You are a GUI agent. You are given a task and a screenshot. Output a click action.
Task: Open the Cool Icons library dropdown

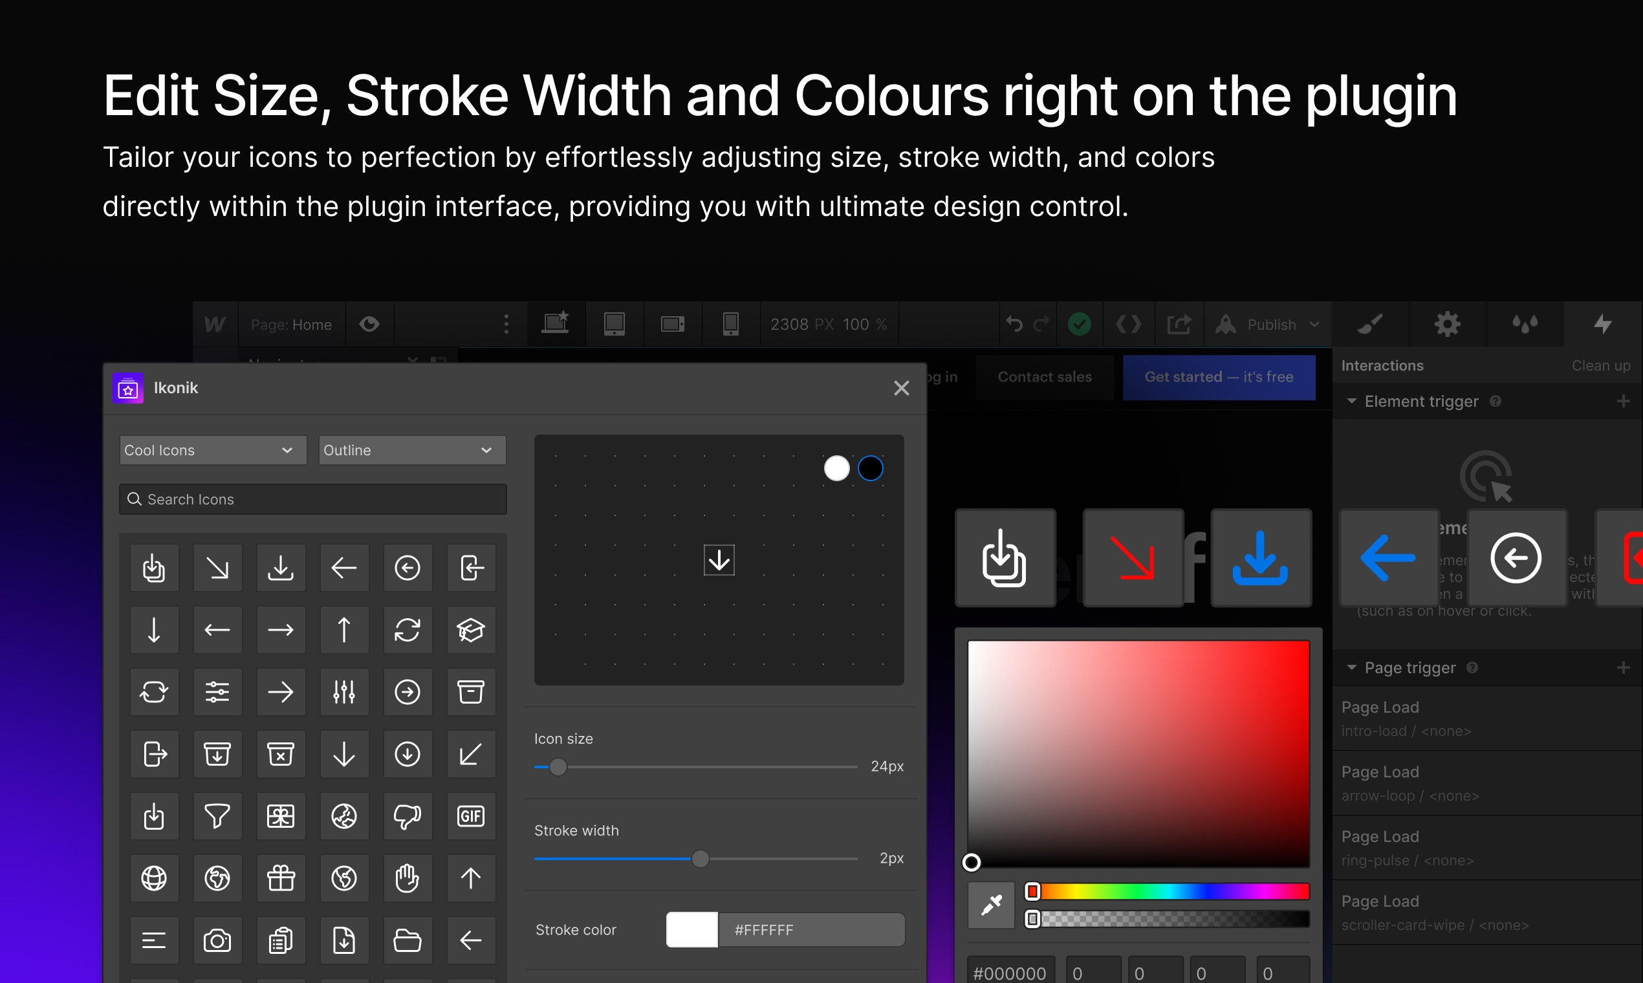pyautogui.click(x=213, y=449)
